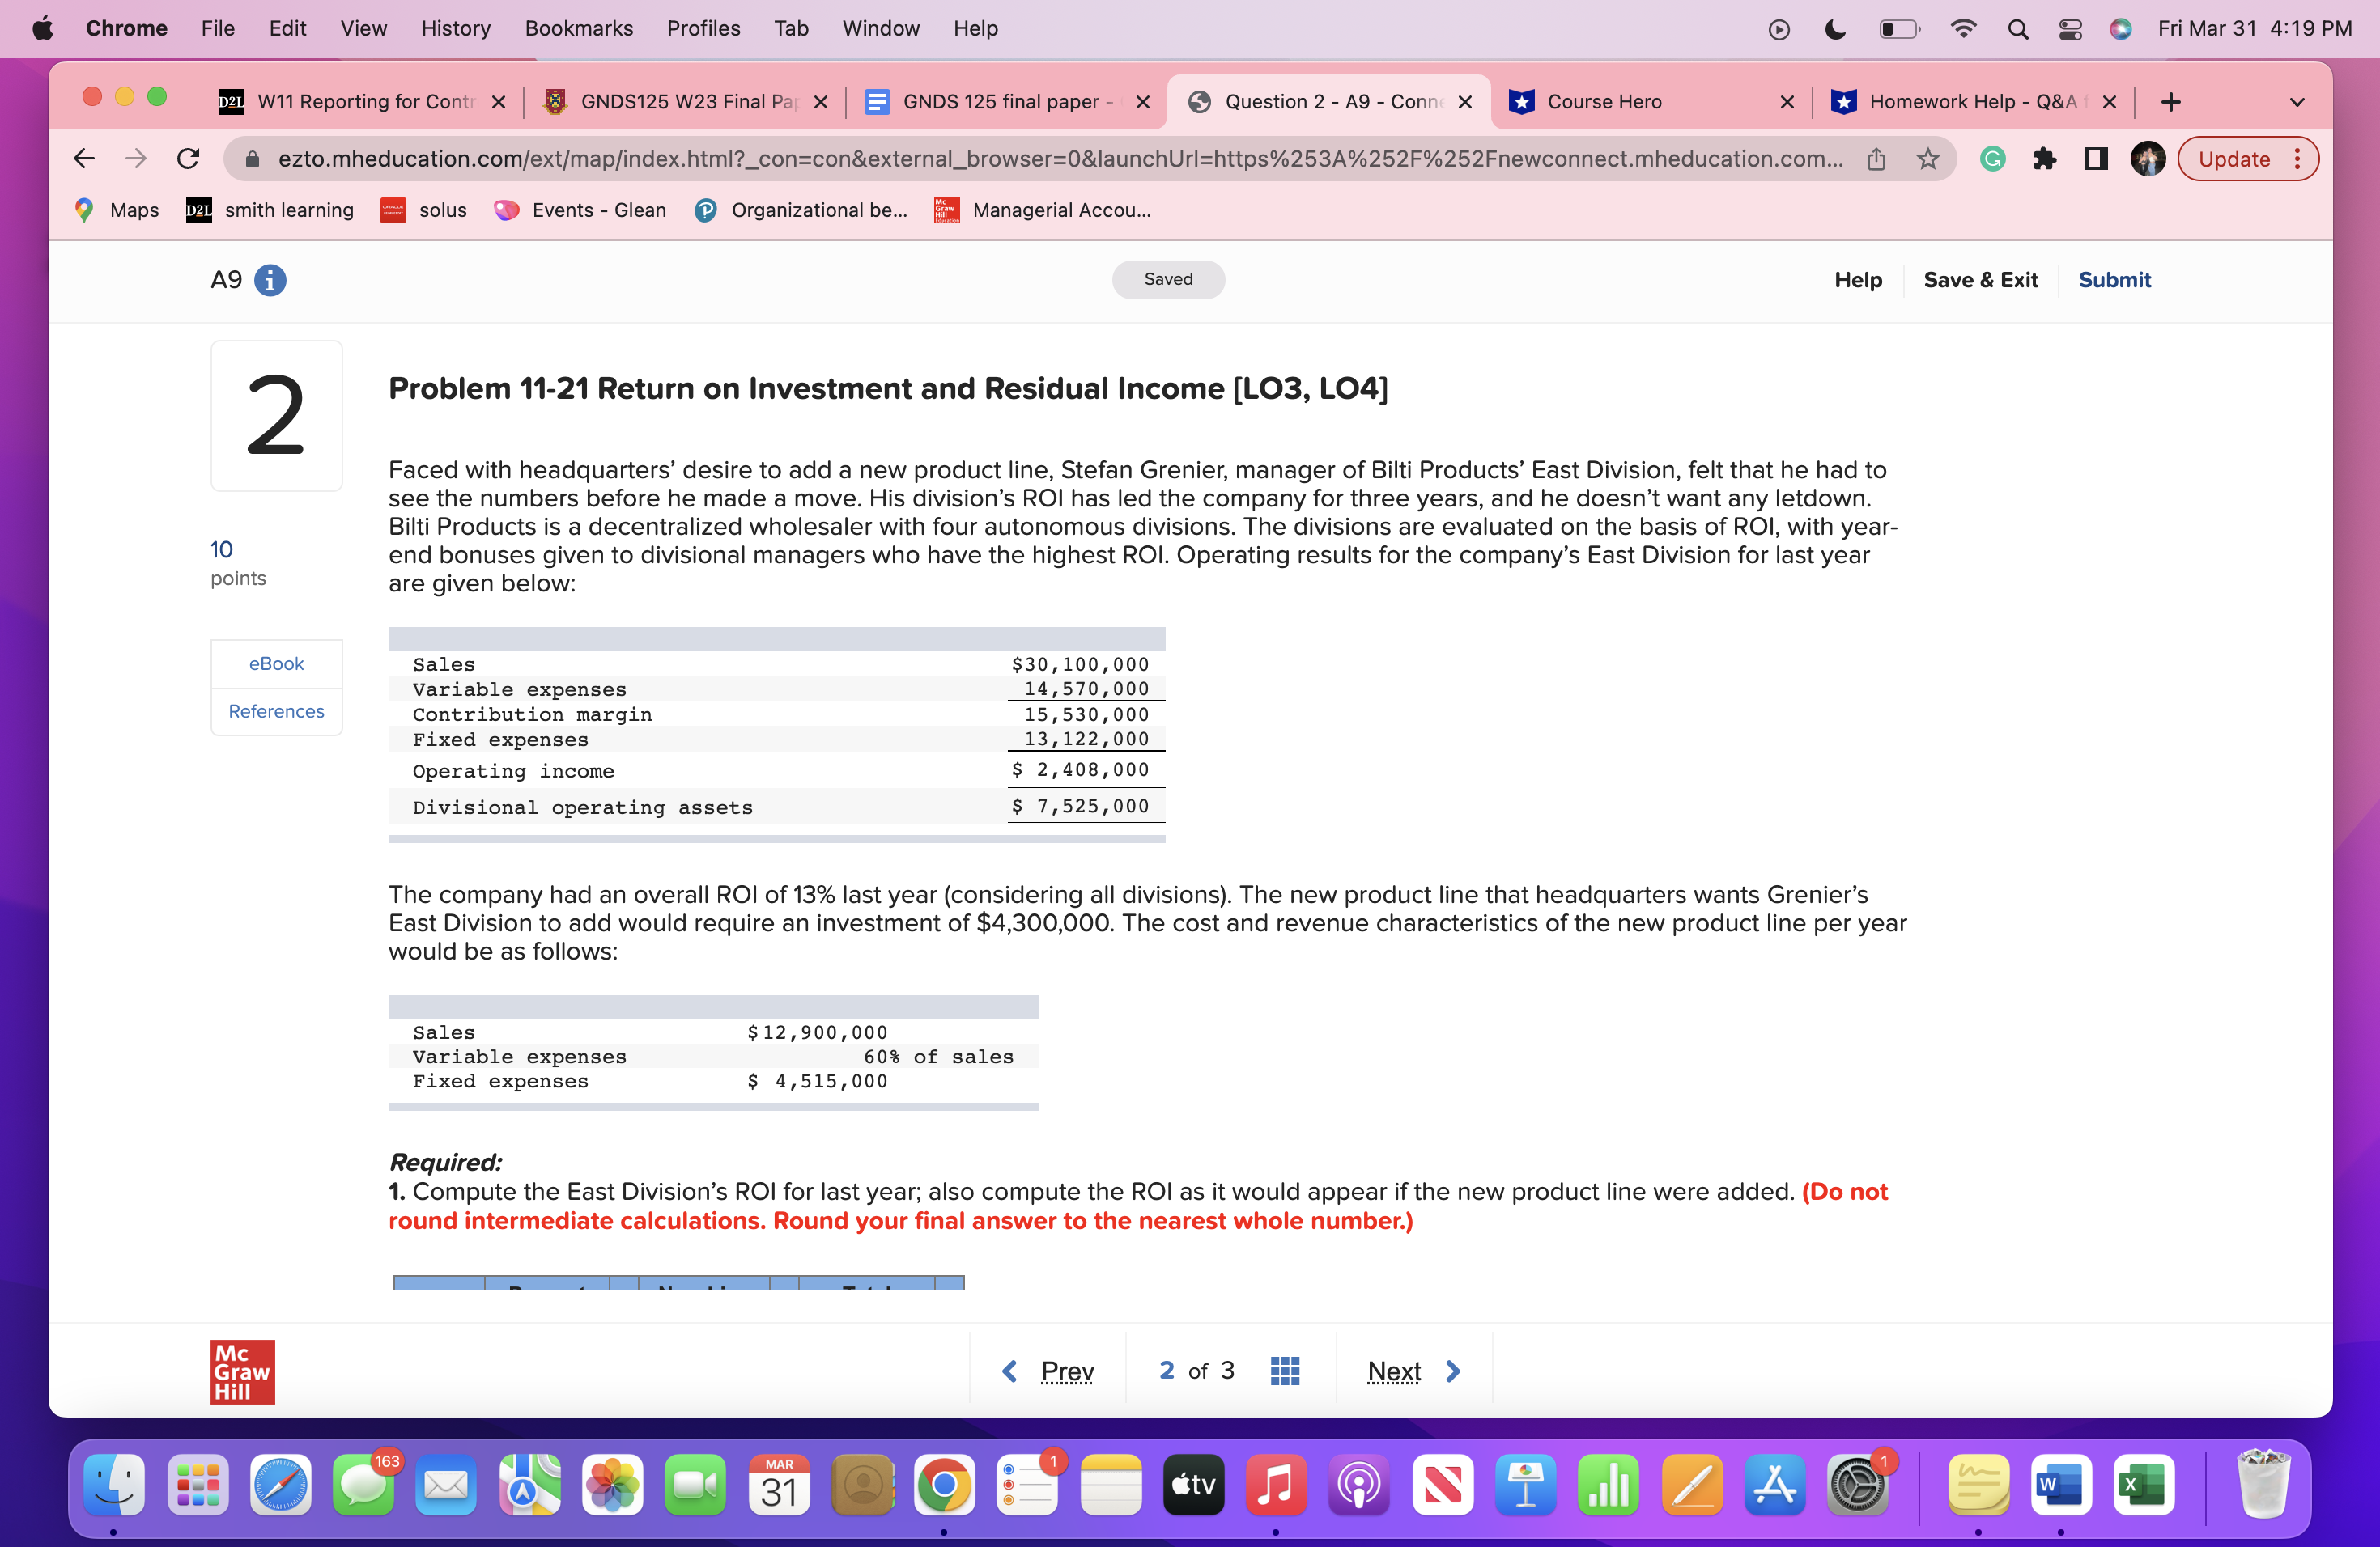Reload the page using the refresh icon
Screen dimensions: 2380x1547
click(189, 158)
